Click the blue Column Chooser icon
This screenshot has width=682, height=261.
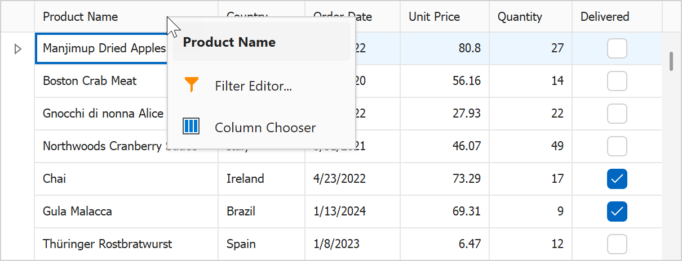(192, 127)
